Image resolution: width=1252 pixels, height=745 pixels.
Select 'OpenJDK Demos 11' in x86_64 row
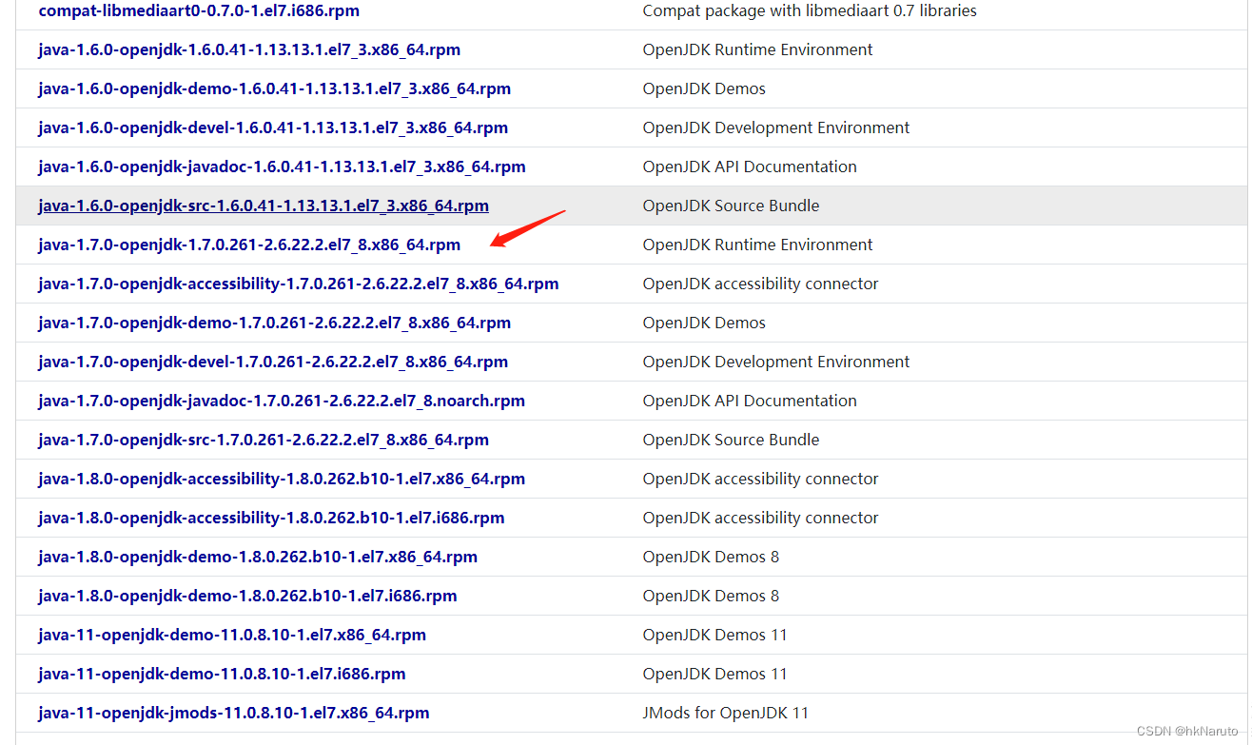[715, 635]
